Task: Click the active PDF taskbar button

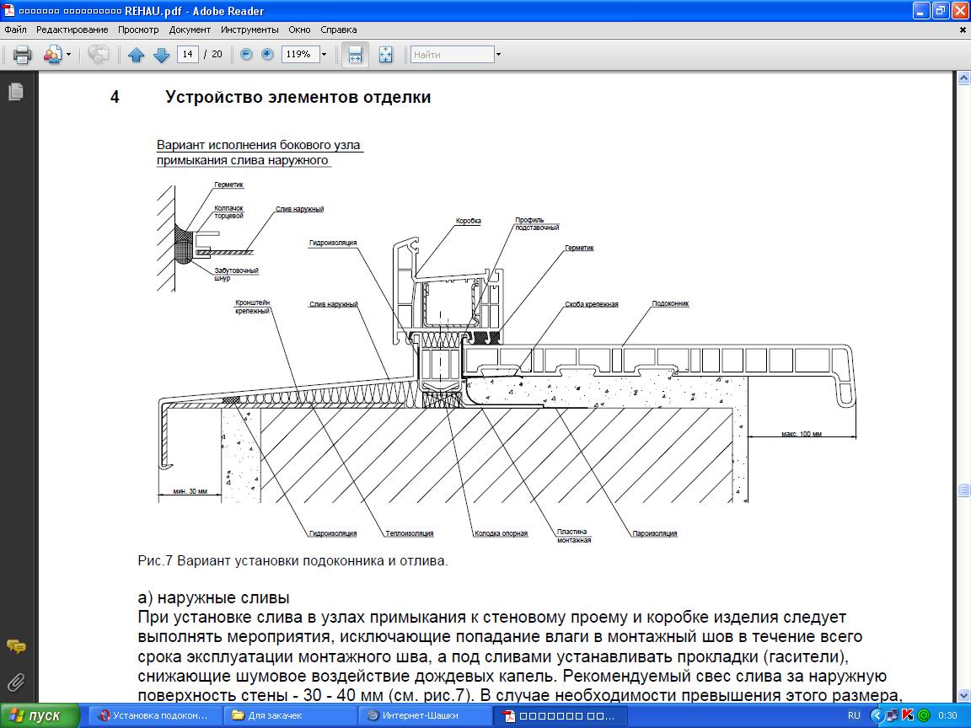Action: 561,715
